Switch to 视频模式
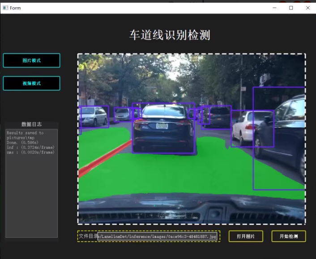The width and height of the screenshot is (316, 259). (32, 83)
